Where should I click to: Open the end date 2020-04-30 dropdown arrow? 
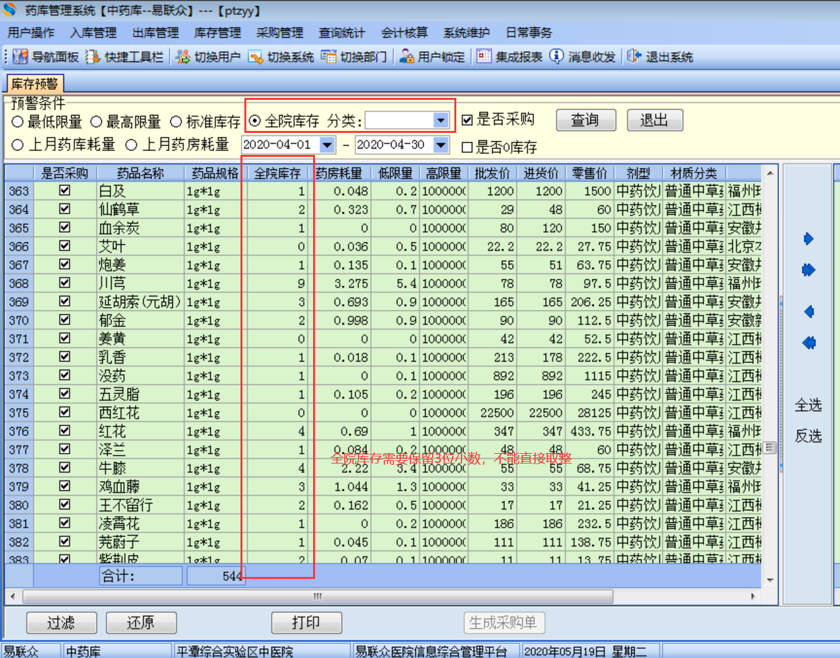[x=441, y=145]
